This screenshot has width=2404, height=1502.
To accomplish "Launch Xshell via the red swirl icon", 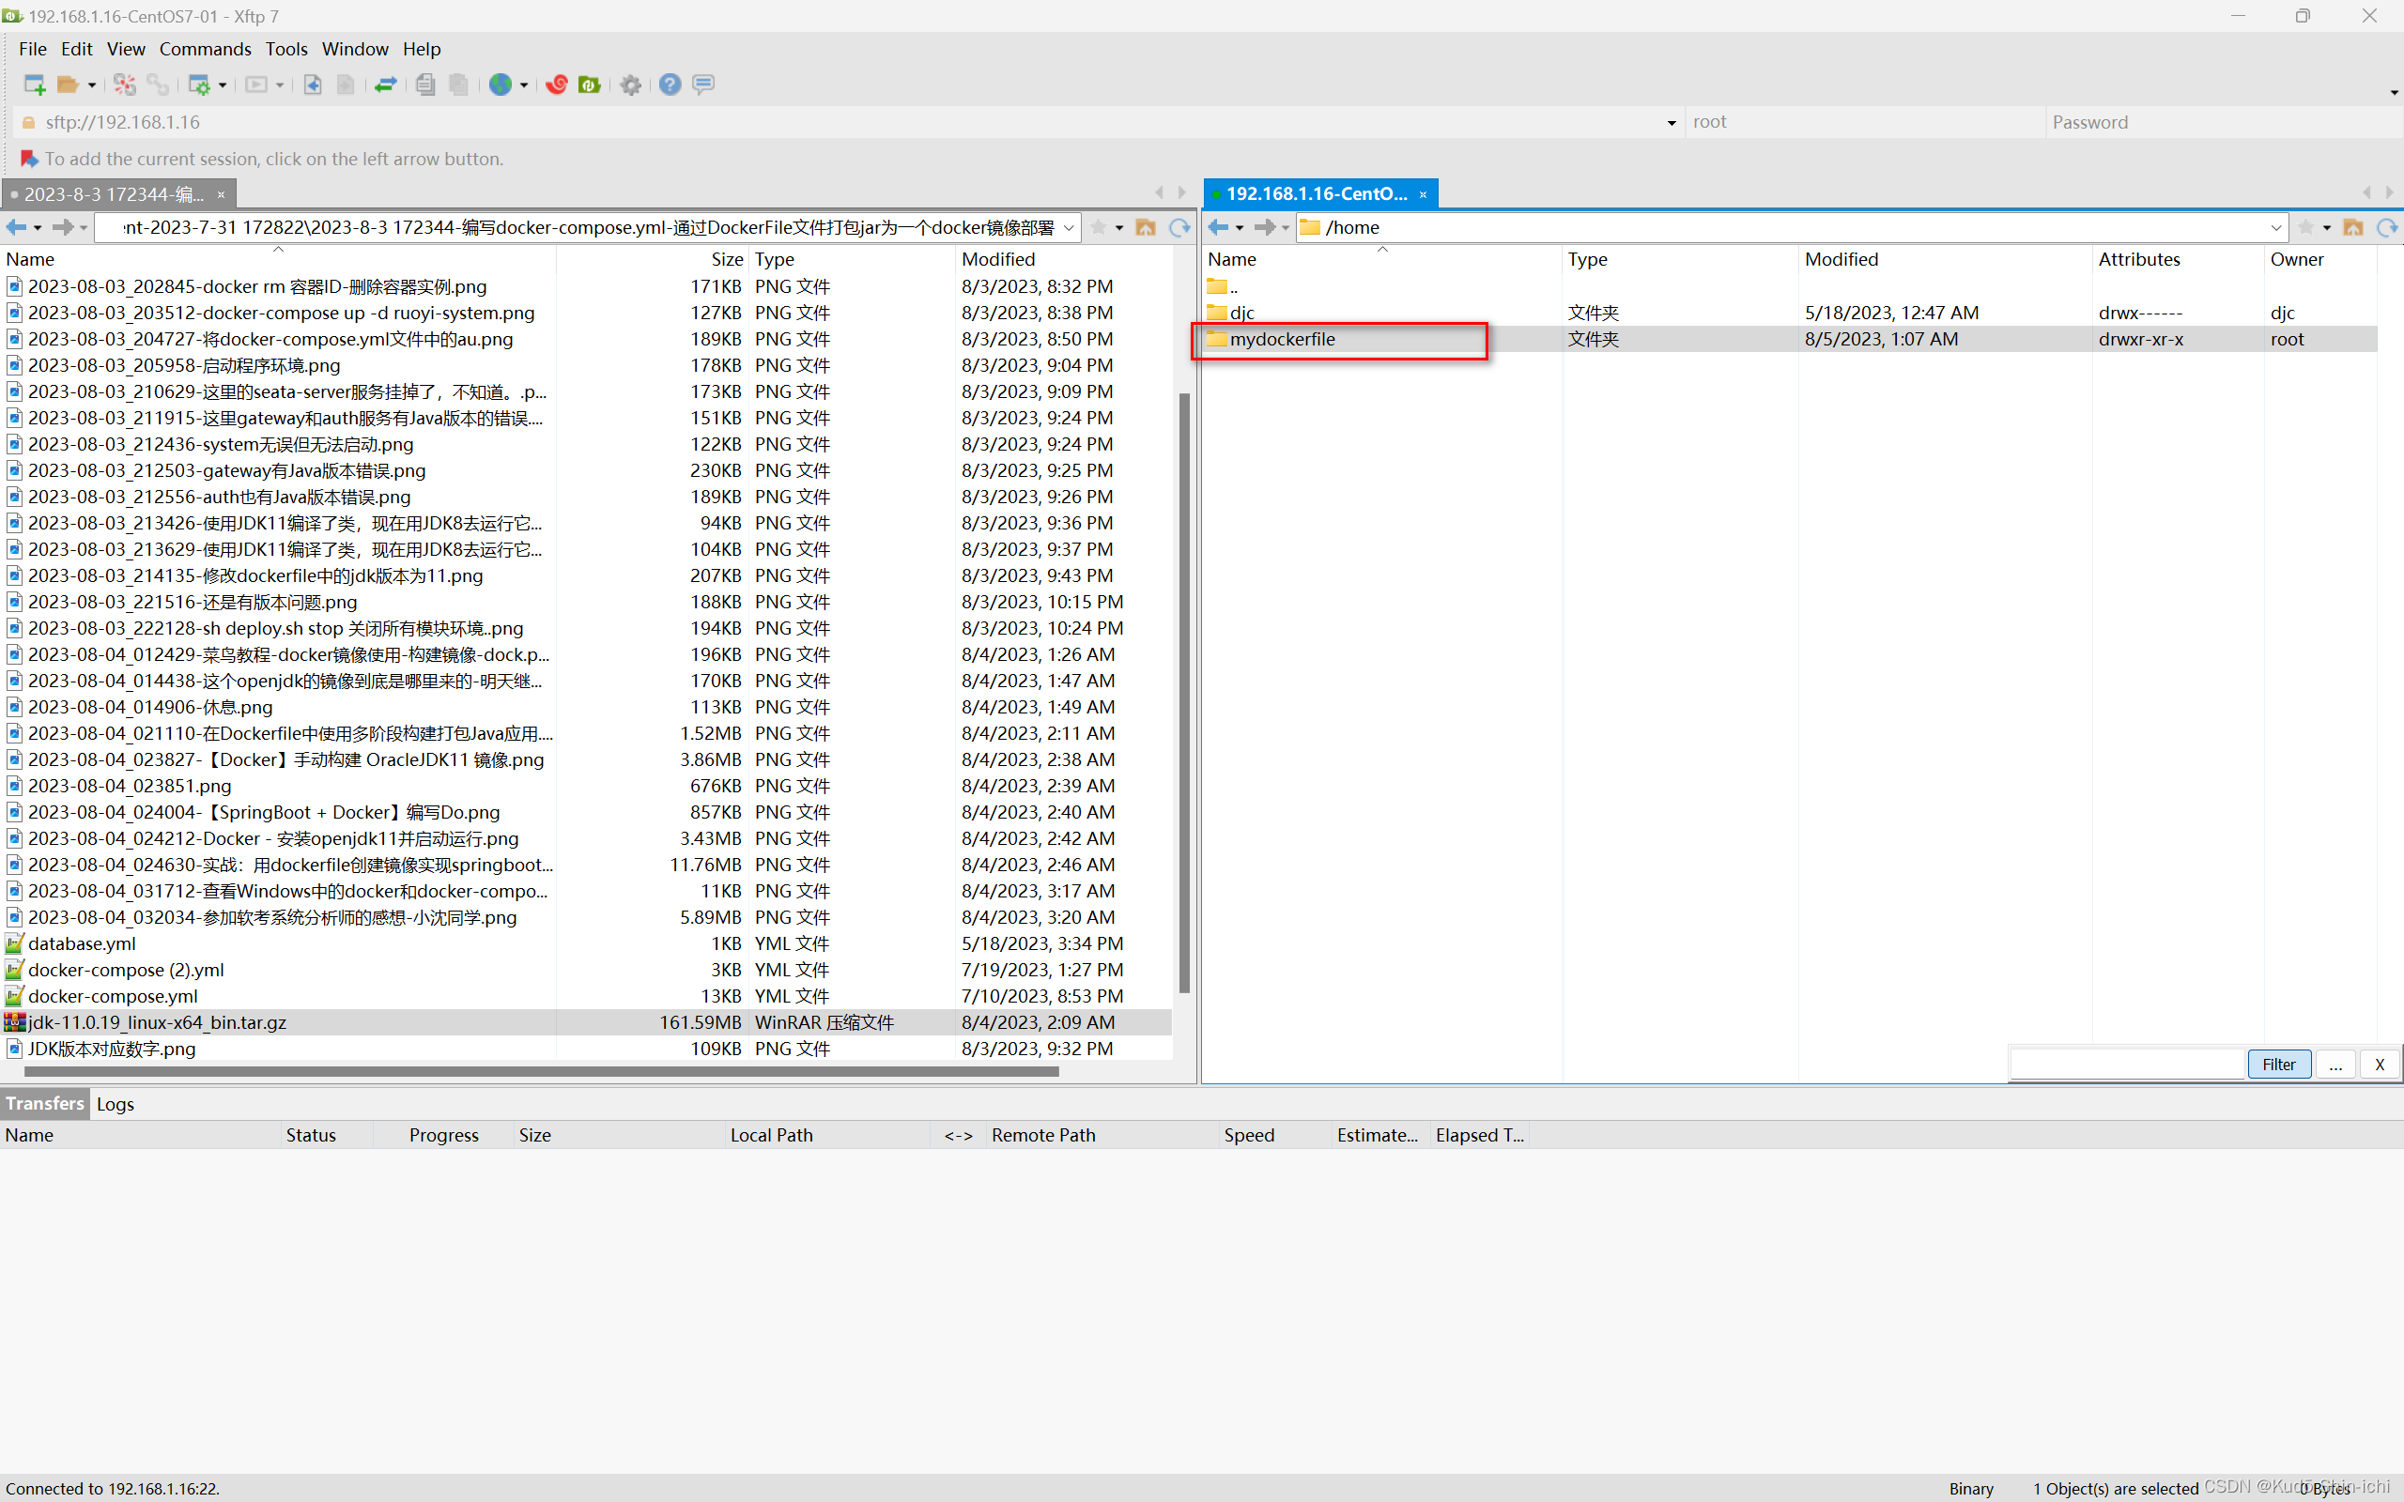I will click(556, 84).
